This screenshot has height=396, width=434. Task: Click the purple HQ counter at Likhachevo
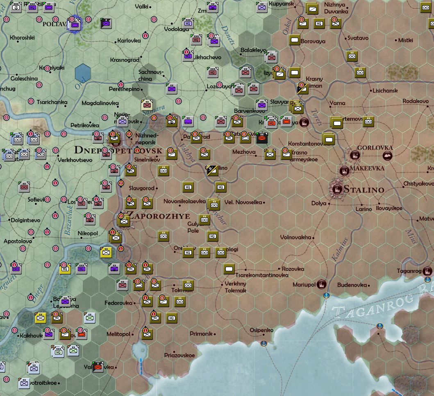coord(188,56)
